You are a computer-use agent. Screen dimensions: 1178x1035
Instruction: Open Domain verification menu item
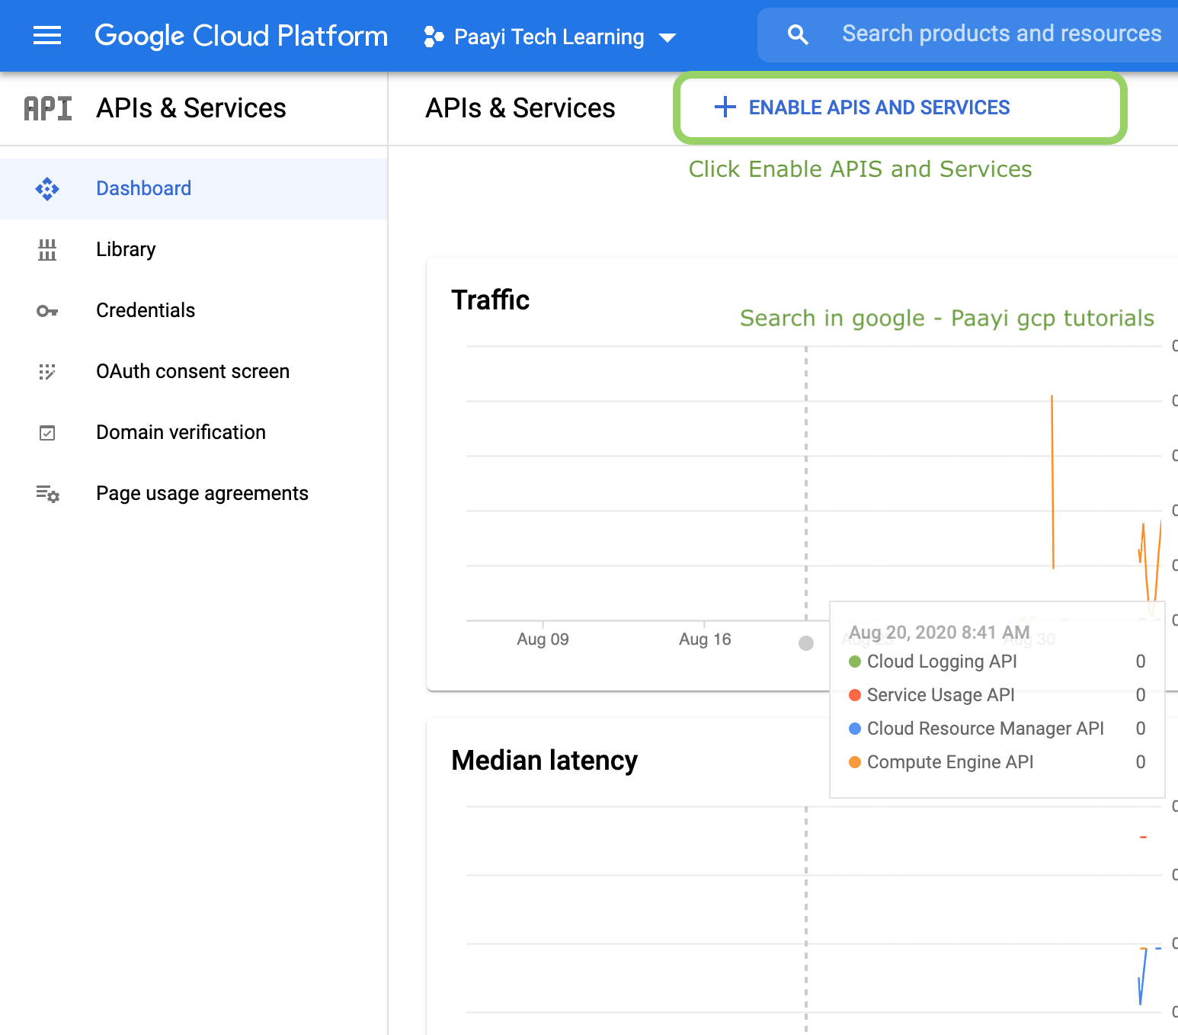coord(194,433)
